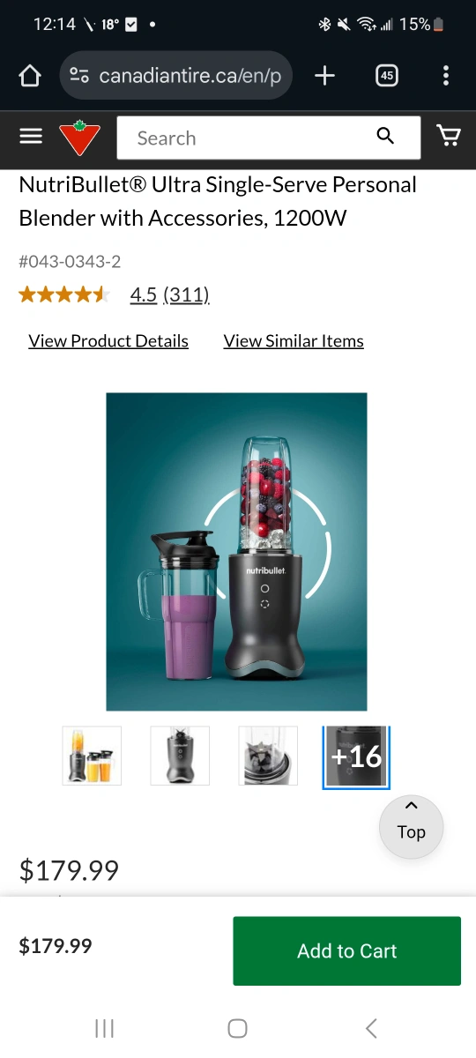476x1058 pixels.
Task: Open the shopping cart icon
Action: (x=449, y=135)
